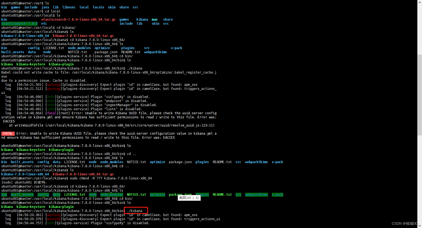This screenshot has height=228, width=422.
Task: Click the 截图(Alt + A) screenshot tooltip
Action: coord(189,198)
